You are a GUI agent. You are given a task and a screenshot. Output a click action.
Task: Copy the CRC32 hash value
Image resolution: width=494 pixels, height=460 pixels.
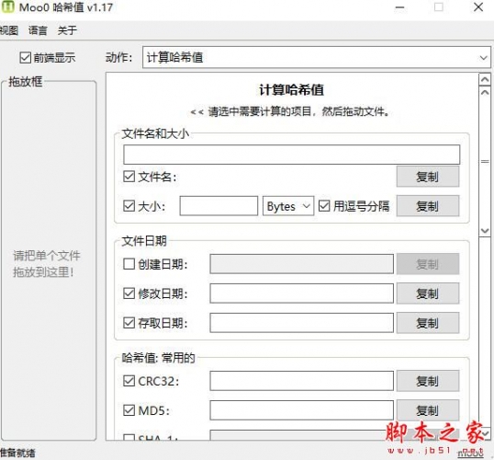pyautogui.click(x=428, y=381)
